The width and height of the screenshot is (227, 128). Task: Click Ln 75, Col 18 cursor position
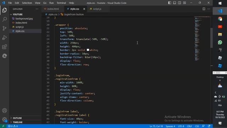tap(156, 126)
